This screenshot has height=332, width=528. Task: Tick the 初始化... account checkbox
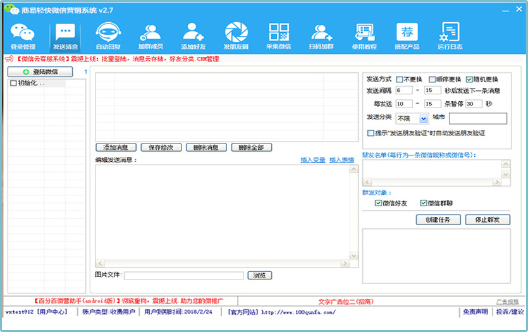point(13,83)
